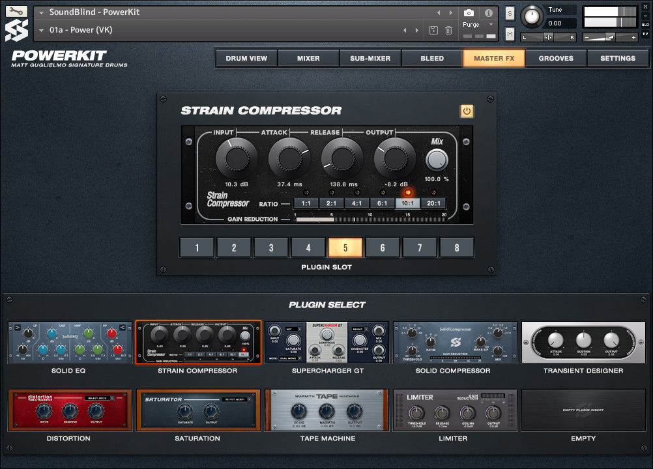This screenshot has height=469, width=653.
Task: Choose the Solid Compressor plugin thumbnail
Action: click(x=455, y=343)
